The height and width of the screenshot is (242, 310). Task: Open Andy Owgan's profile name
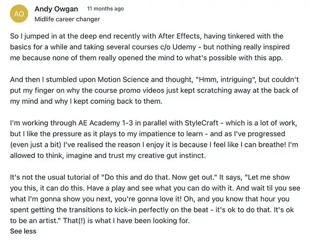coord(56,9)
